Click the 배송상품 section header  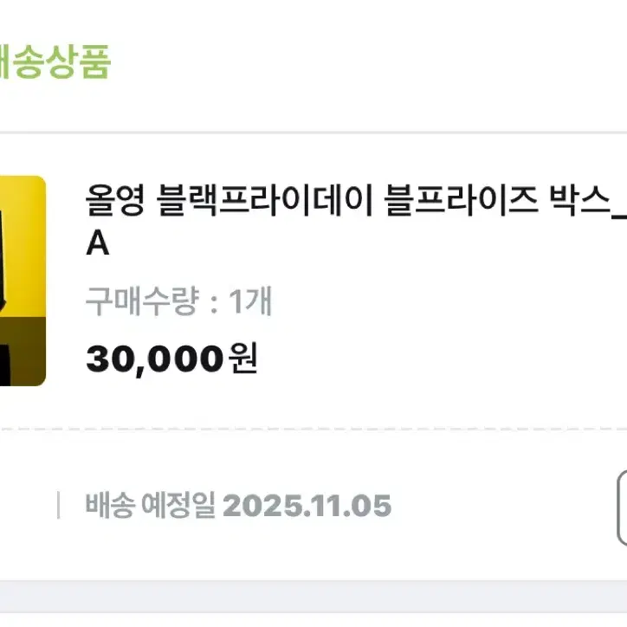click(x=54, y=61)
